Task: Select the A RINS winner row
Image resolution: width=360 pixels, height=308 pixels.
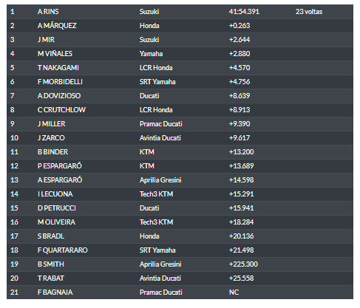Action: (x=180, y=12)
